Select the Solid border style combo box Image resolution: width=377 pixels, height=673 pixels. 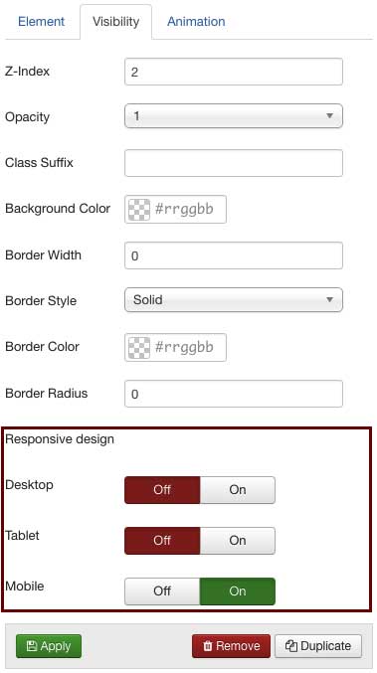(234, 299)
